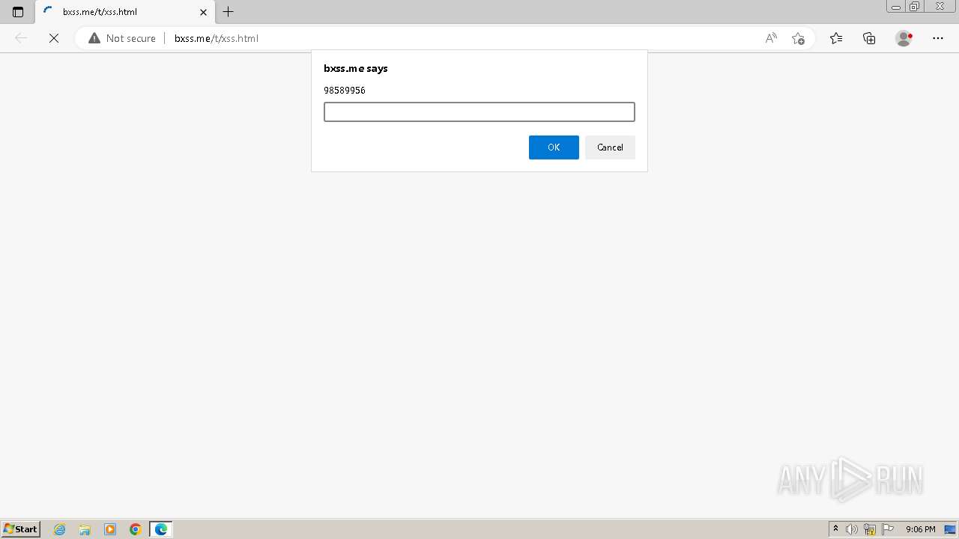Open the network tray icon
Image resolution: width=959 pixels, height=539 pixels.
870,529
